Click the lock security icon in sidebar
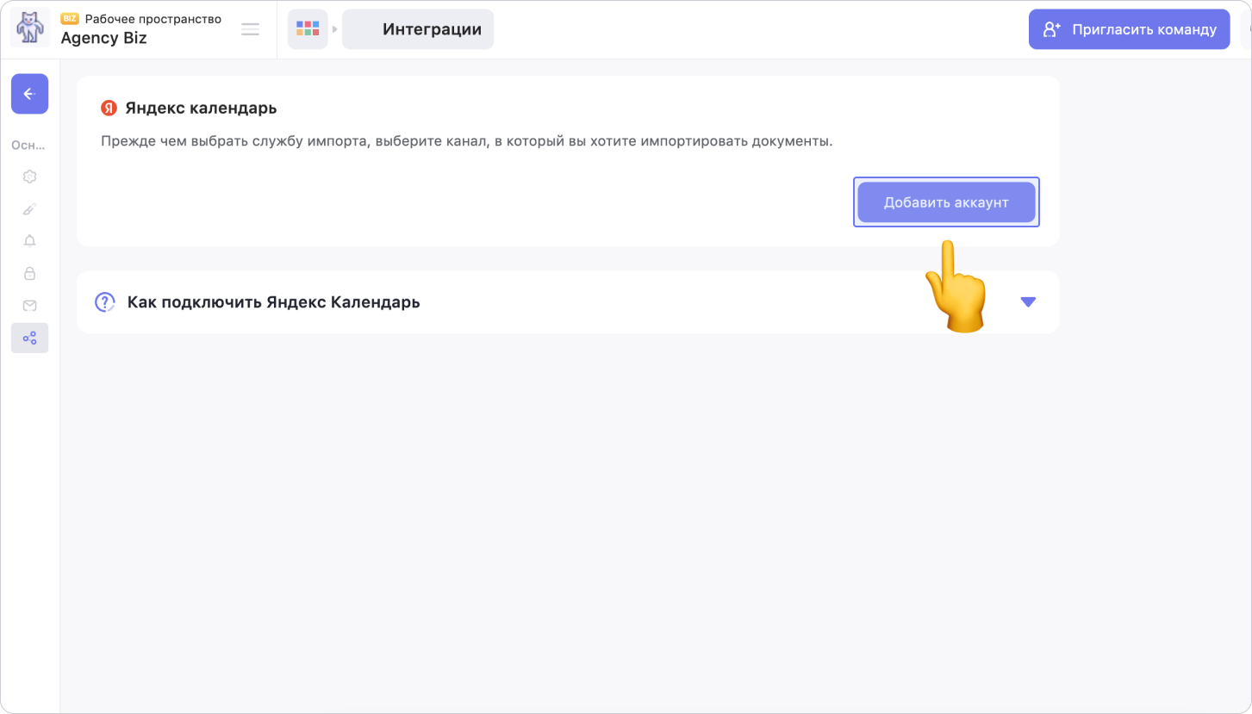 (x=29, y=274)
